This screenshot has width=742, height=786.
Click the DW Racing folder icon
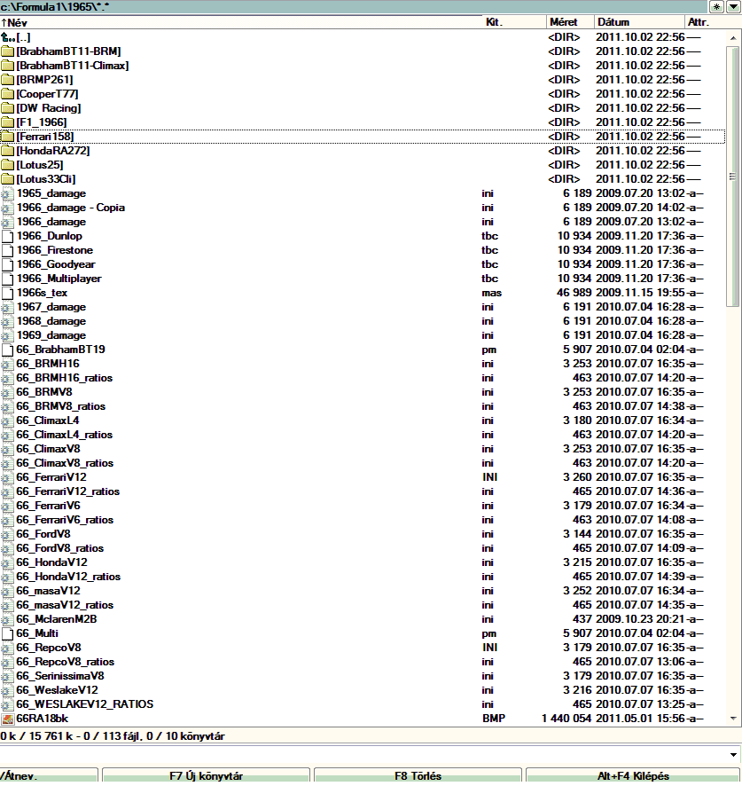(x=7, y=108)
